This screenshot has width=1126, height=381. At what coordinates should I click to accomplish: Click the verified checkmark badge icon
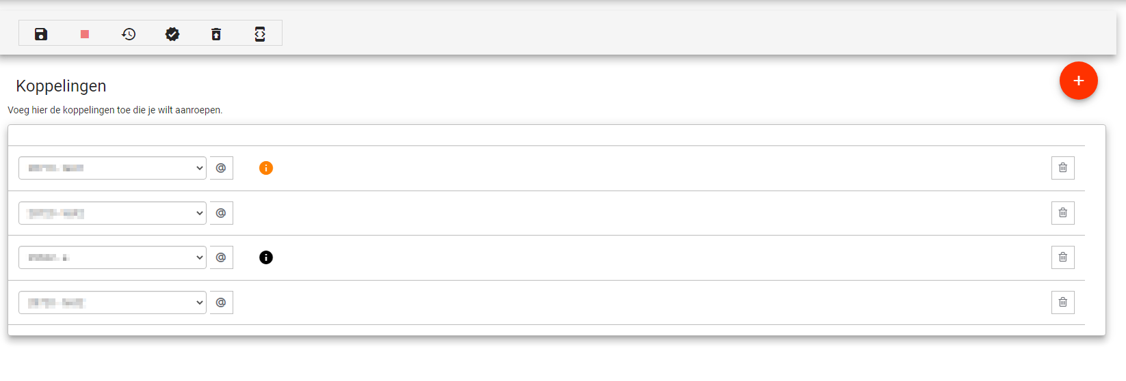tap(172, 34)
